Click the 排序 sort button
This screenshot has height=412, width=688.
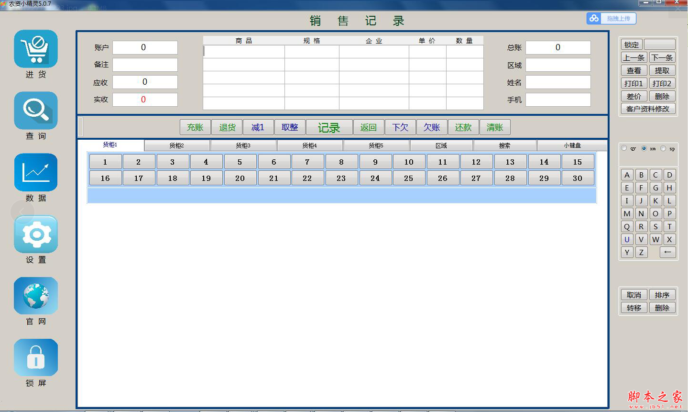(662, 294)
